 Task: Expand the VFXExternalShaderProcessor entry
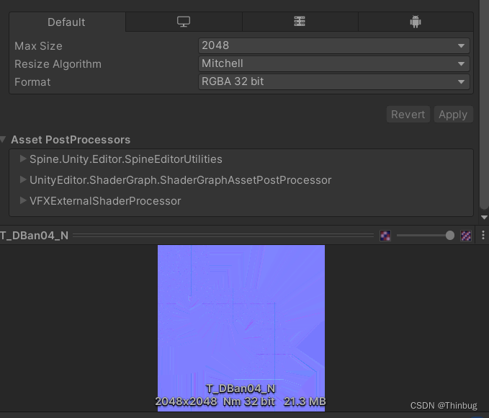[23, 201]
